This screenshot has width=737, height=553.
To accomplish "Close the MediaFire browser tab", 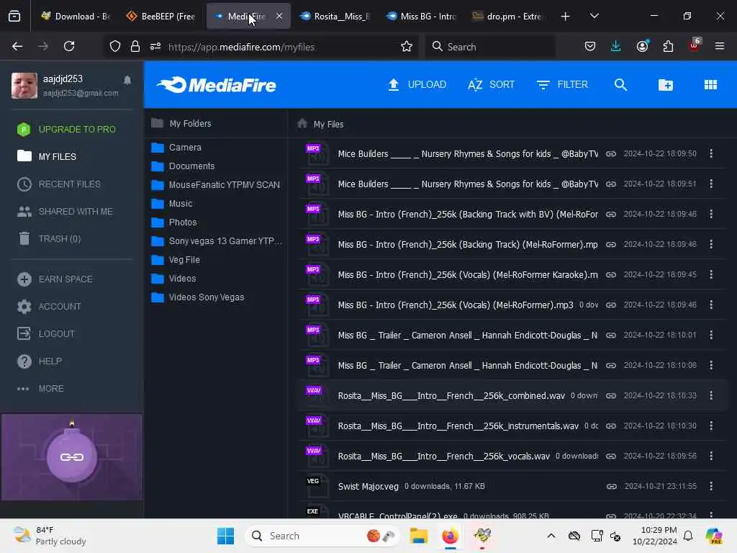I will tap(279, 16).
